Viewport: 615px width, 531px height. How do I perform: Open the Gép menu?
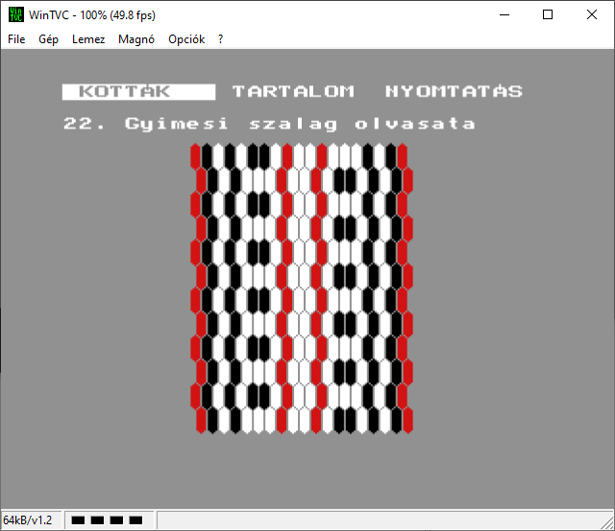click(48, 39)
